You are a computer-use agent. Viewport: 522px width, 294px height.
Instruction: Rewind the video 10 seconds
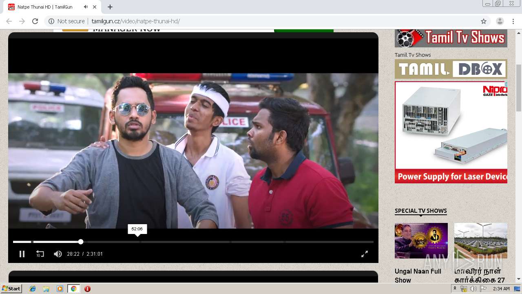tap(40, 254)
